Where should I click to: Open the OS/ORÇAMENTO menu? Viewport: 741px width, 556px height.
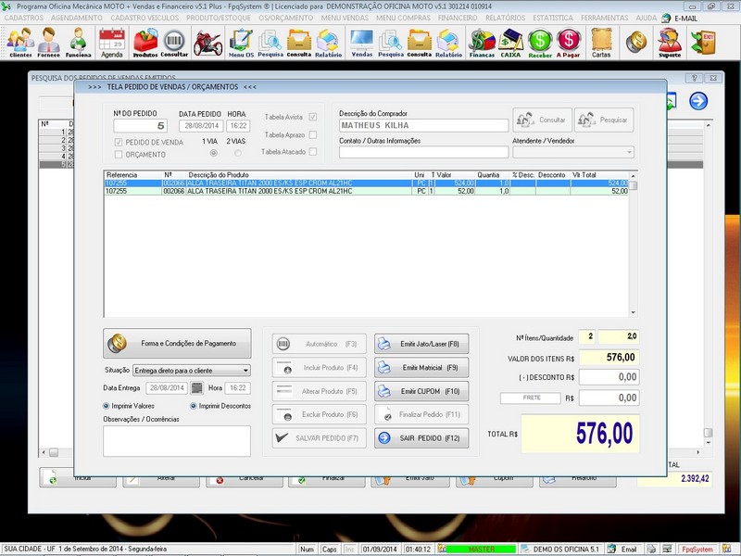(286, 18)
